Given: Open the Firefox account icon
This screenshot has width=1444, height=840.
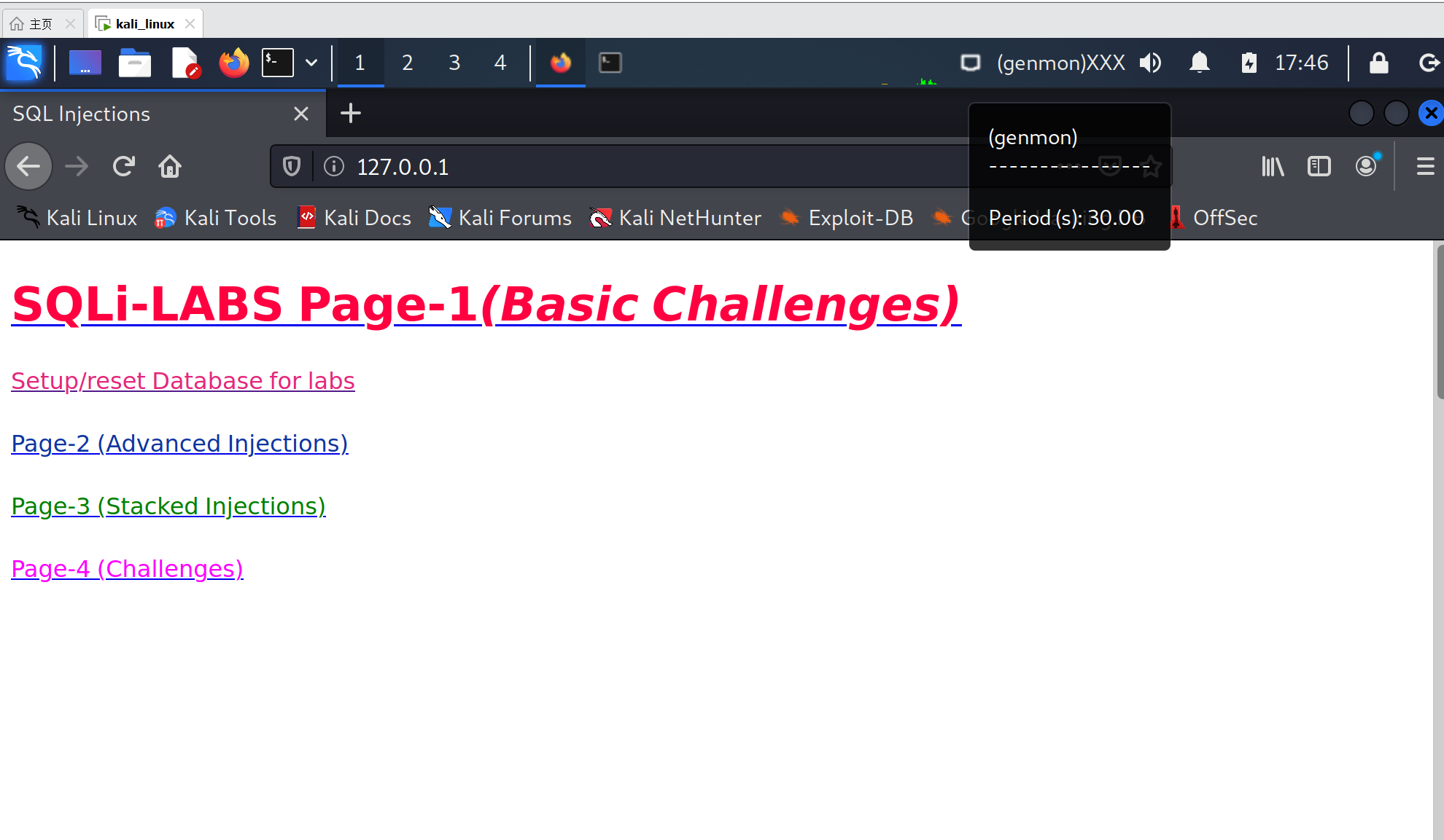Looking at the screenshot, I should point(1367,167).
